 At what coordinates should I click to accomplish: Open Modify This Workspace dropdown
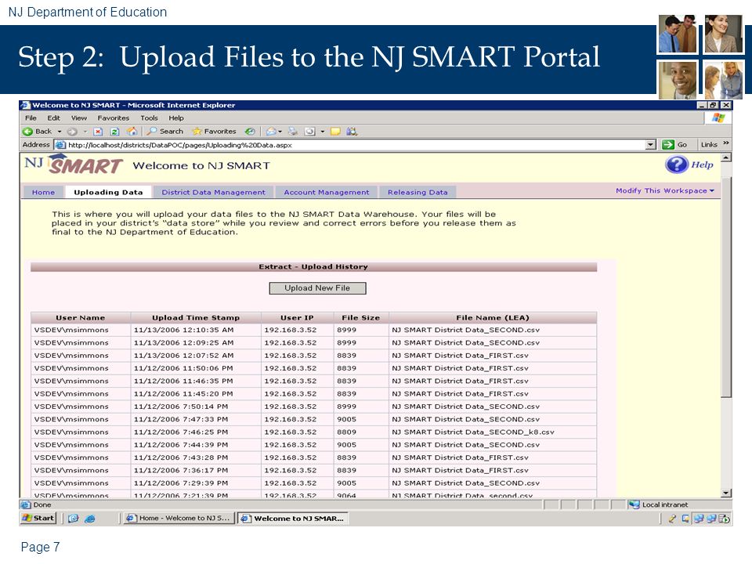[x=665, y=190]
